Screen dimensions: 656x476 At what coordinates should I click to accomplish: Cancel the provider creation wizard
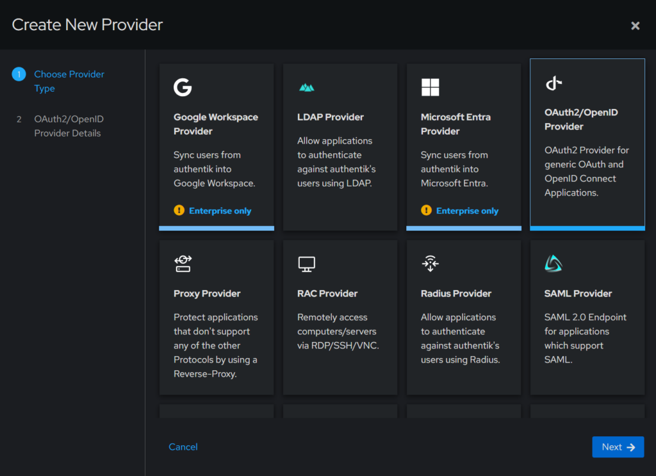coord(183,447)
